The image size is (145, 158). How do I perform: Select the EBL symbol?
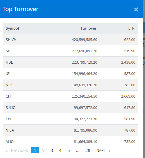tap(9, 119)
